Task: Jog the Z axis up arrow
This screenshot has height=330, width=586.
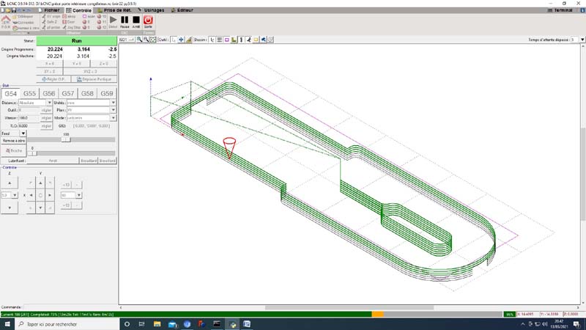Action: [x=9, y=183]
